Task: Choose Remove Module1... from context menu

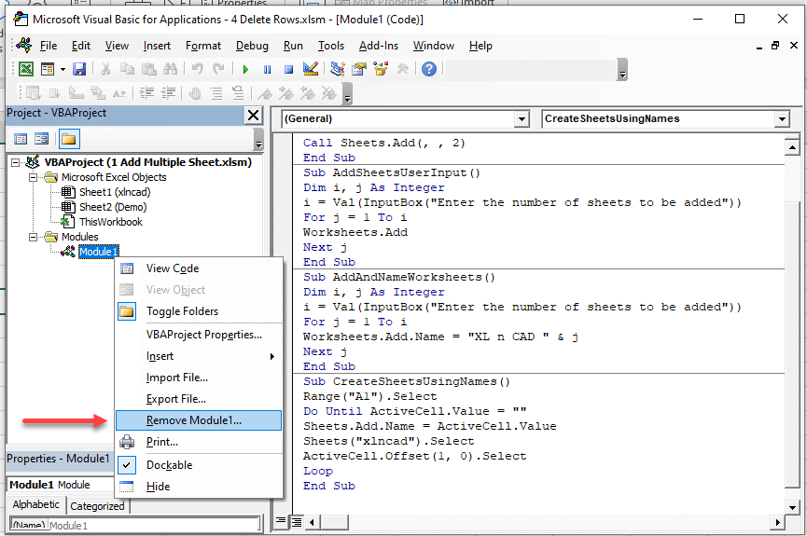Action: pos(199,420)
